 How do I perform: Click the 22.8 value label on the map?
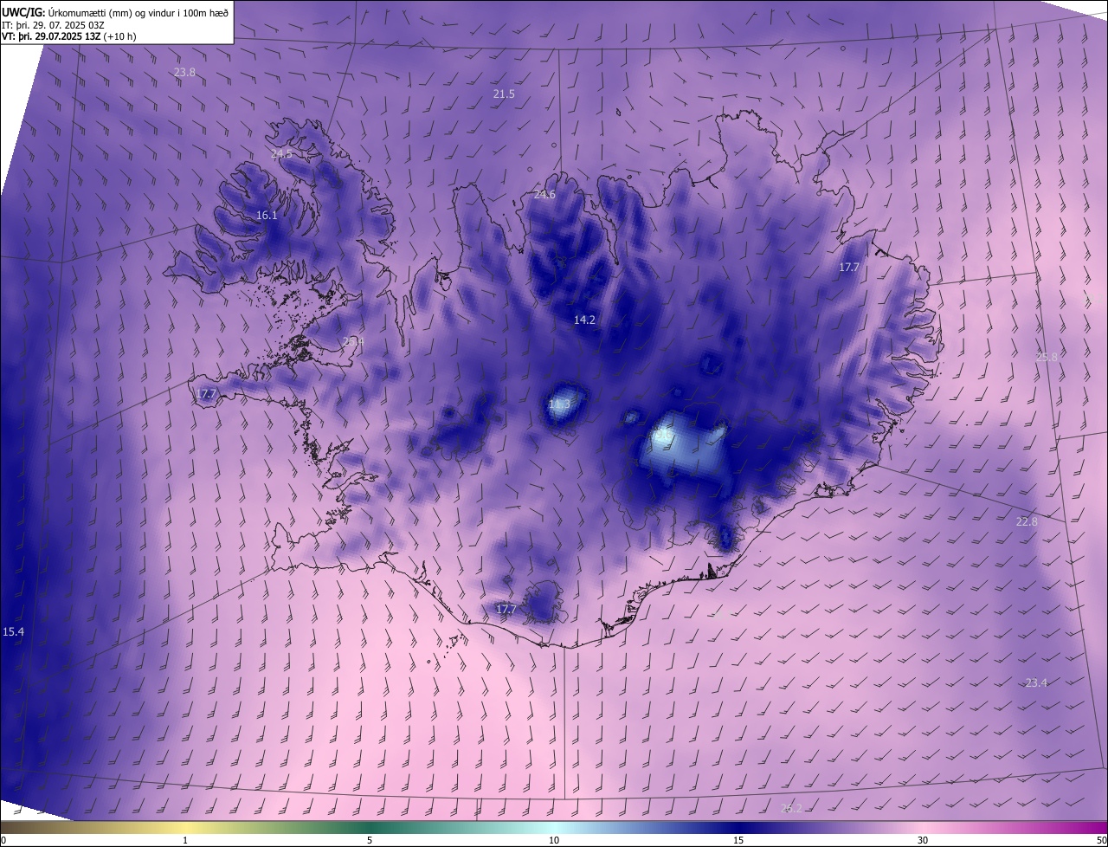[x=1027, y=521]
